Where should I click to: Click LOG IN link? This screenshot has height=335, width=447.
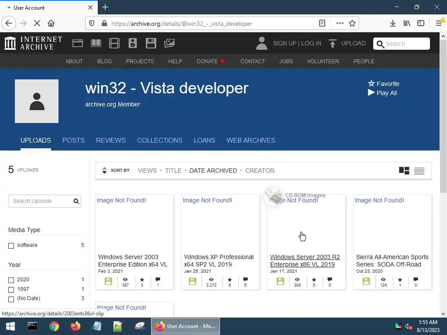pos(311,43)
